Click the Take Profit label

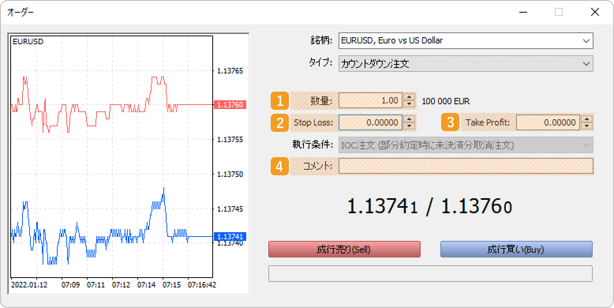tap(488, 122)
